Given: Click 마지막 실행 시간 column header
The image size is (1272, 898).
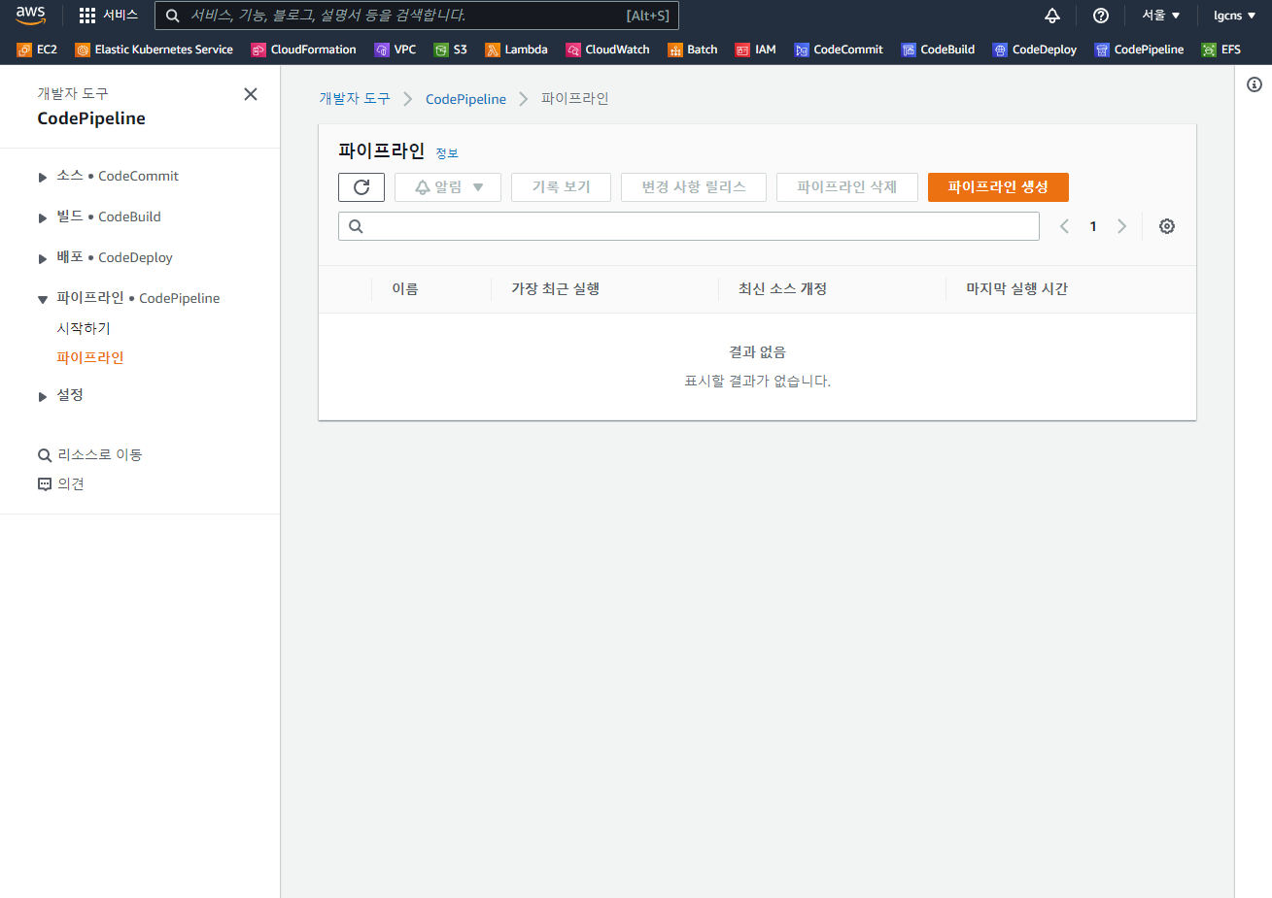Looking at the screenshot, I should click(1017, 288).
